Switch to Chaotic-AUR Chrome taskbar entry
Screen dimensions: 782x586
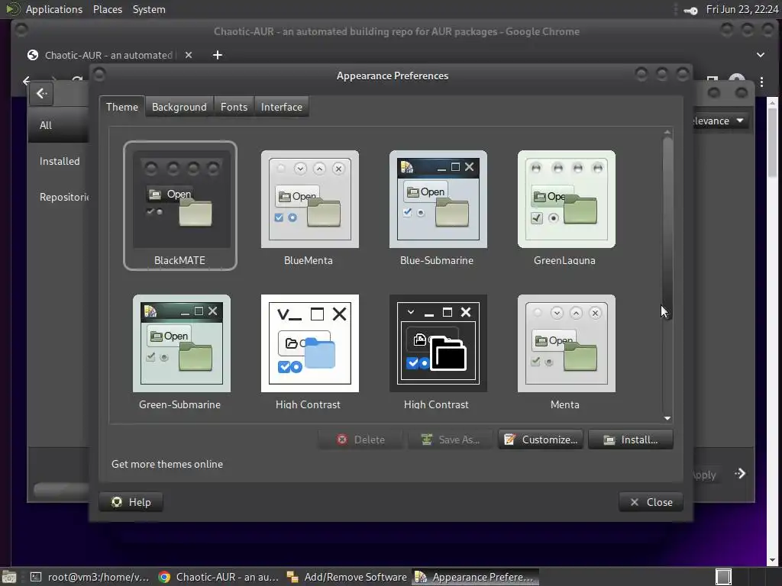point(218,577)
